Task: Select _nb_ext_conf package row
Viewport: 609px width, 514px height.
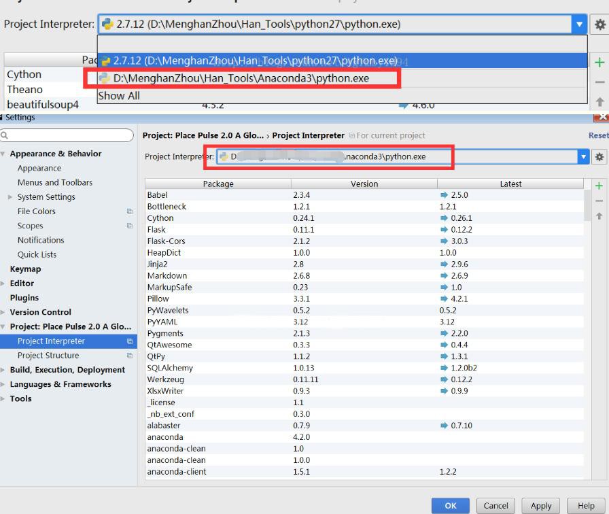Action: point(364,414)
